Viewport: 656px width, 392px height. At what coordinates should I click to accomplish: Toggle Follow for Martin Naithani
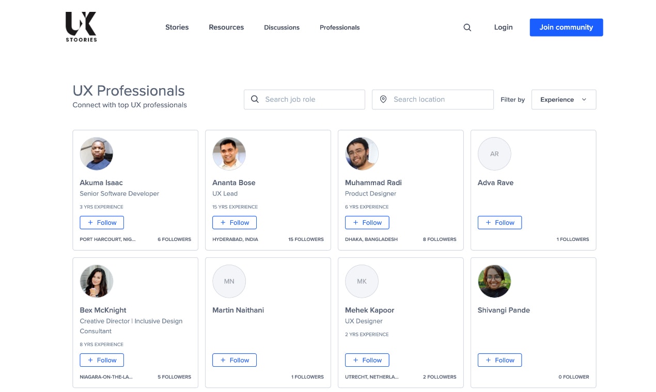coord(235,360)
